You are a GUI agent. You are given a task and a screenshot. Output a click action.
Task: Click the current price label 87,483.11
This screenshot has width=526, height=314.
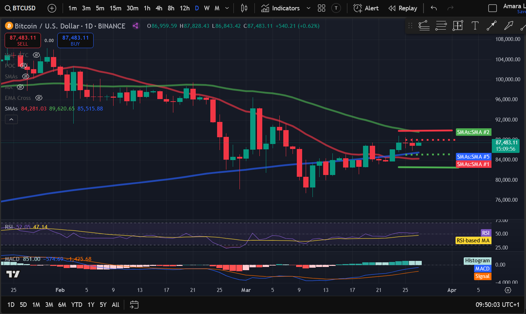[506, 146]
